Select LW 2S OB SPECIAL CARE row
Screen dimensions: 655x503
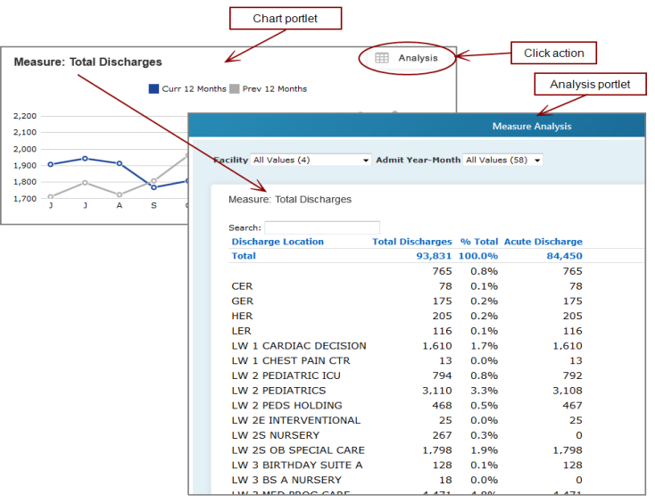407,450
